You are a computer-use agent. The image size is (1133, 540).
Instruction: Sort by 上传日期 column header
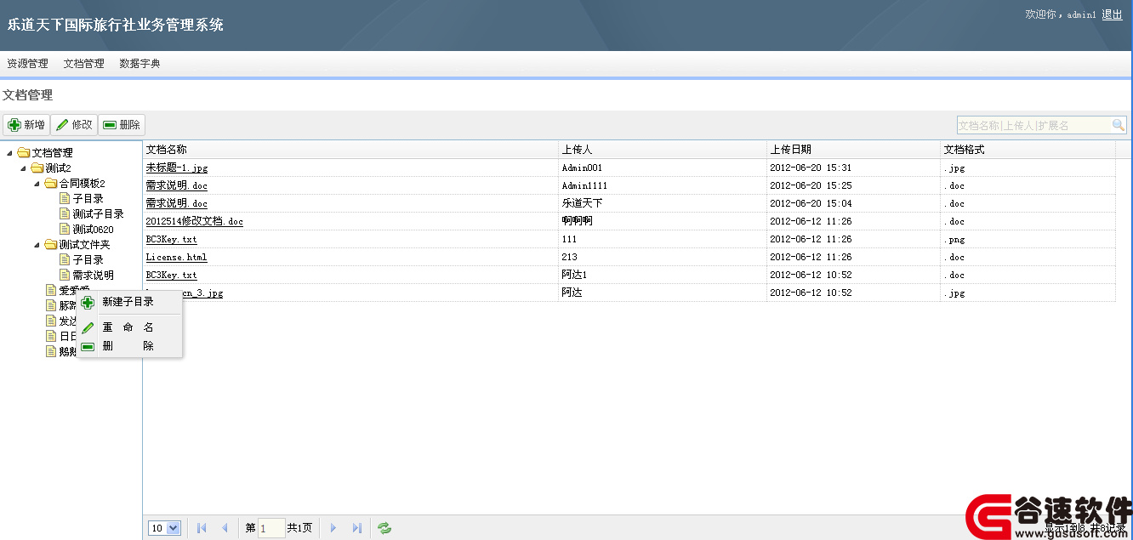click(854, 150)
